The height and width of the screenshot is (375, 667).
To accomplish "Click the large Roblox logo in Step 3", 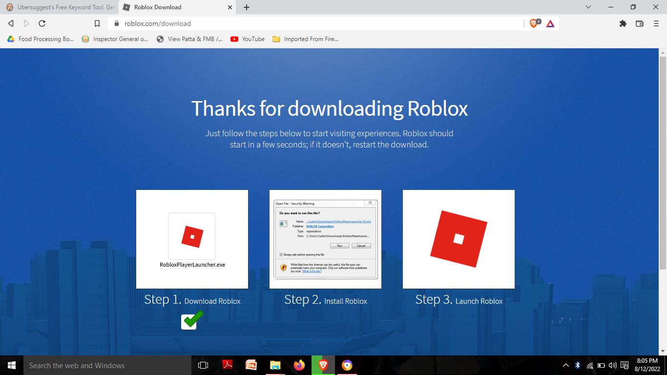I will (x=459, y=239).
